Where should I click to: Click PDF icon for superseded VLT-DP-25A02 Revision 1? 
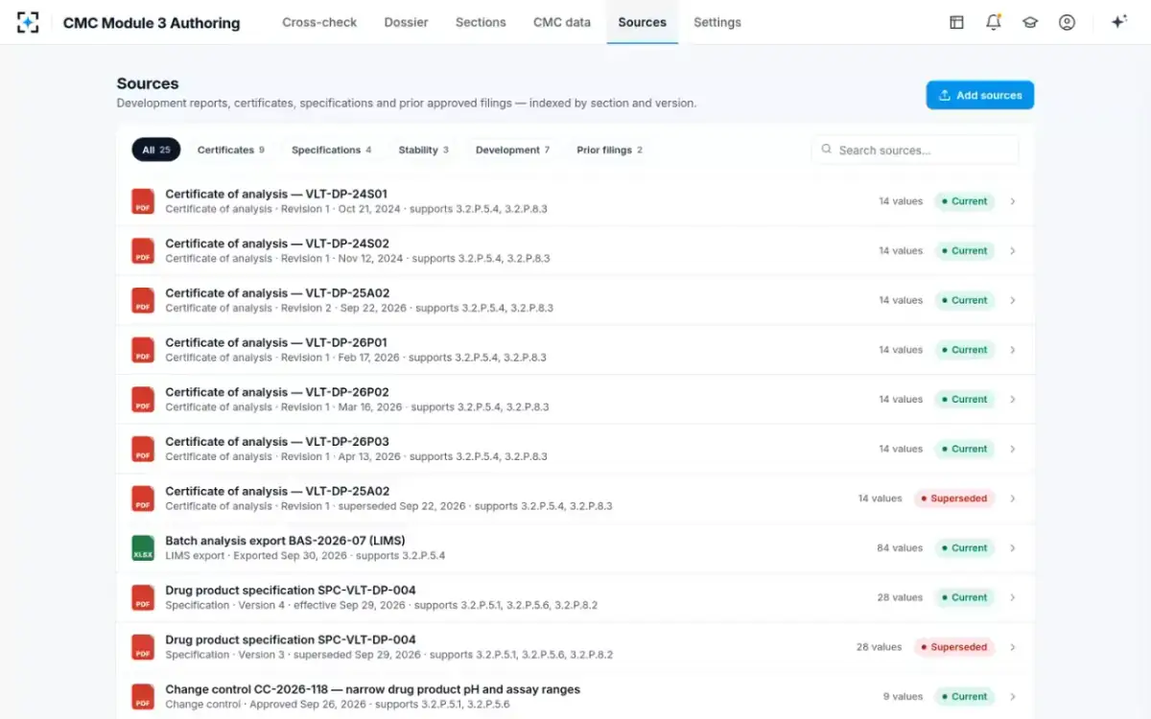click(143, 499)
